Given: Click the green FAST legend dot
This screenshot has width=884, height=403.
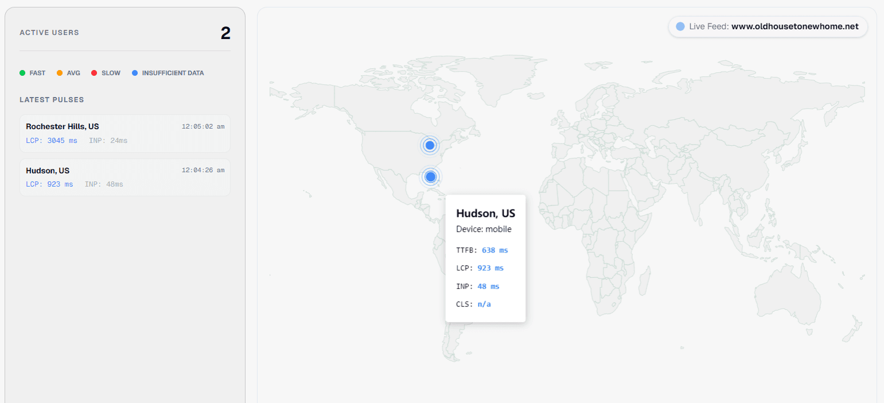Looking at the screenshot, I should (22, 73).
